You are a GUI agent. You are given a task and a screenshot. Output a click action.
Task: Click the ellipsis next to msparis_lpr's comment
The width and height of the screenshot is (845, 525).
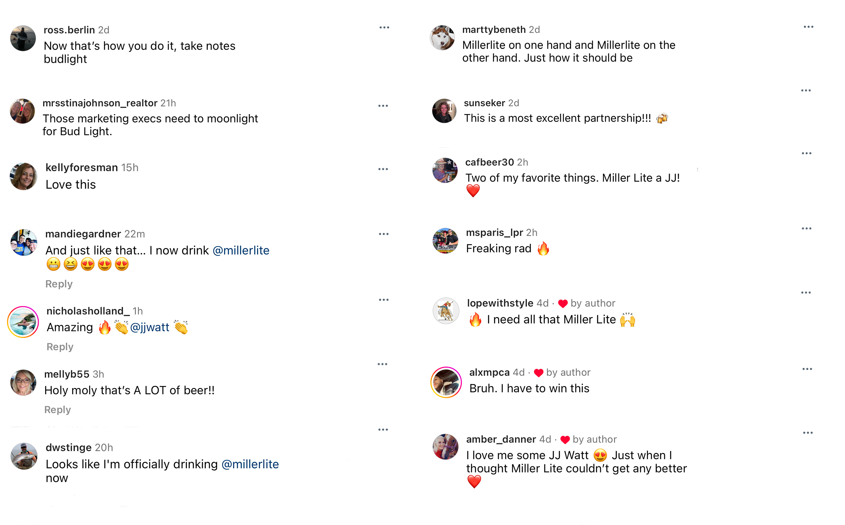pos(806,229)
